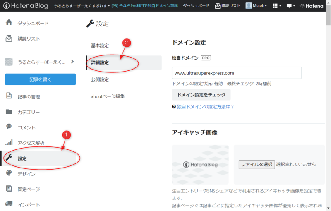Open 購読リスト in the sidebar
The image size is (331, 211).
(29, 39)
